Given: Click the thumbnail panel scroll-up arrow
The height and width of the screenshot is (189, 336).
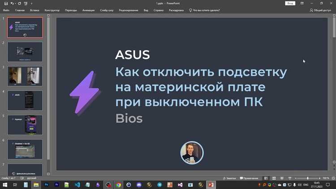Looking at the screenshot, I should pyautogui.click(x=48, y=15).
